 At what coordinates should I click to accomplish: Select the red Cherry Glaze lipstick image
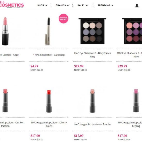(x=49, y=101)
